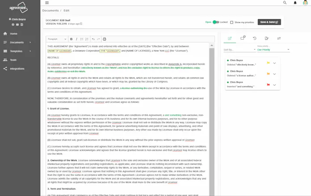Viewport: 311px width, 196px height.
Task: Open account settings gear under Chris Boyce
Action: (13, 25)
